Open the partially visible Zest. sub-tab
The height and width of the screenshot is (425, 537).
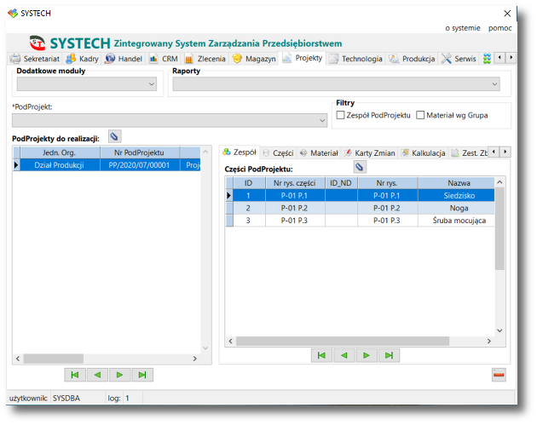pos(469,153)
